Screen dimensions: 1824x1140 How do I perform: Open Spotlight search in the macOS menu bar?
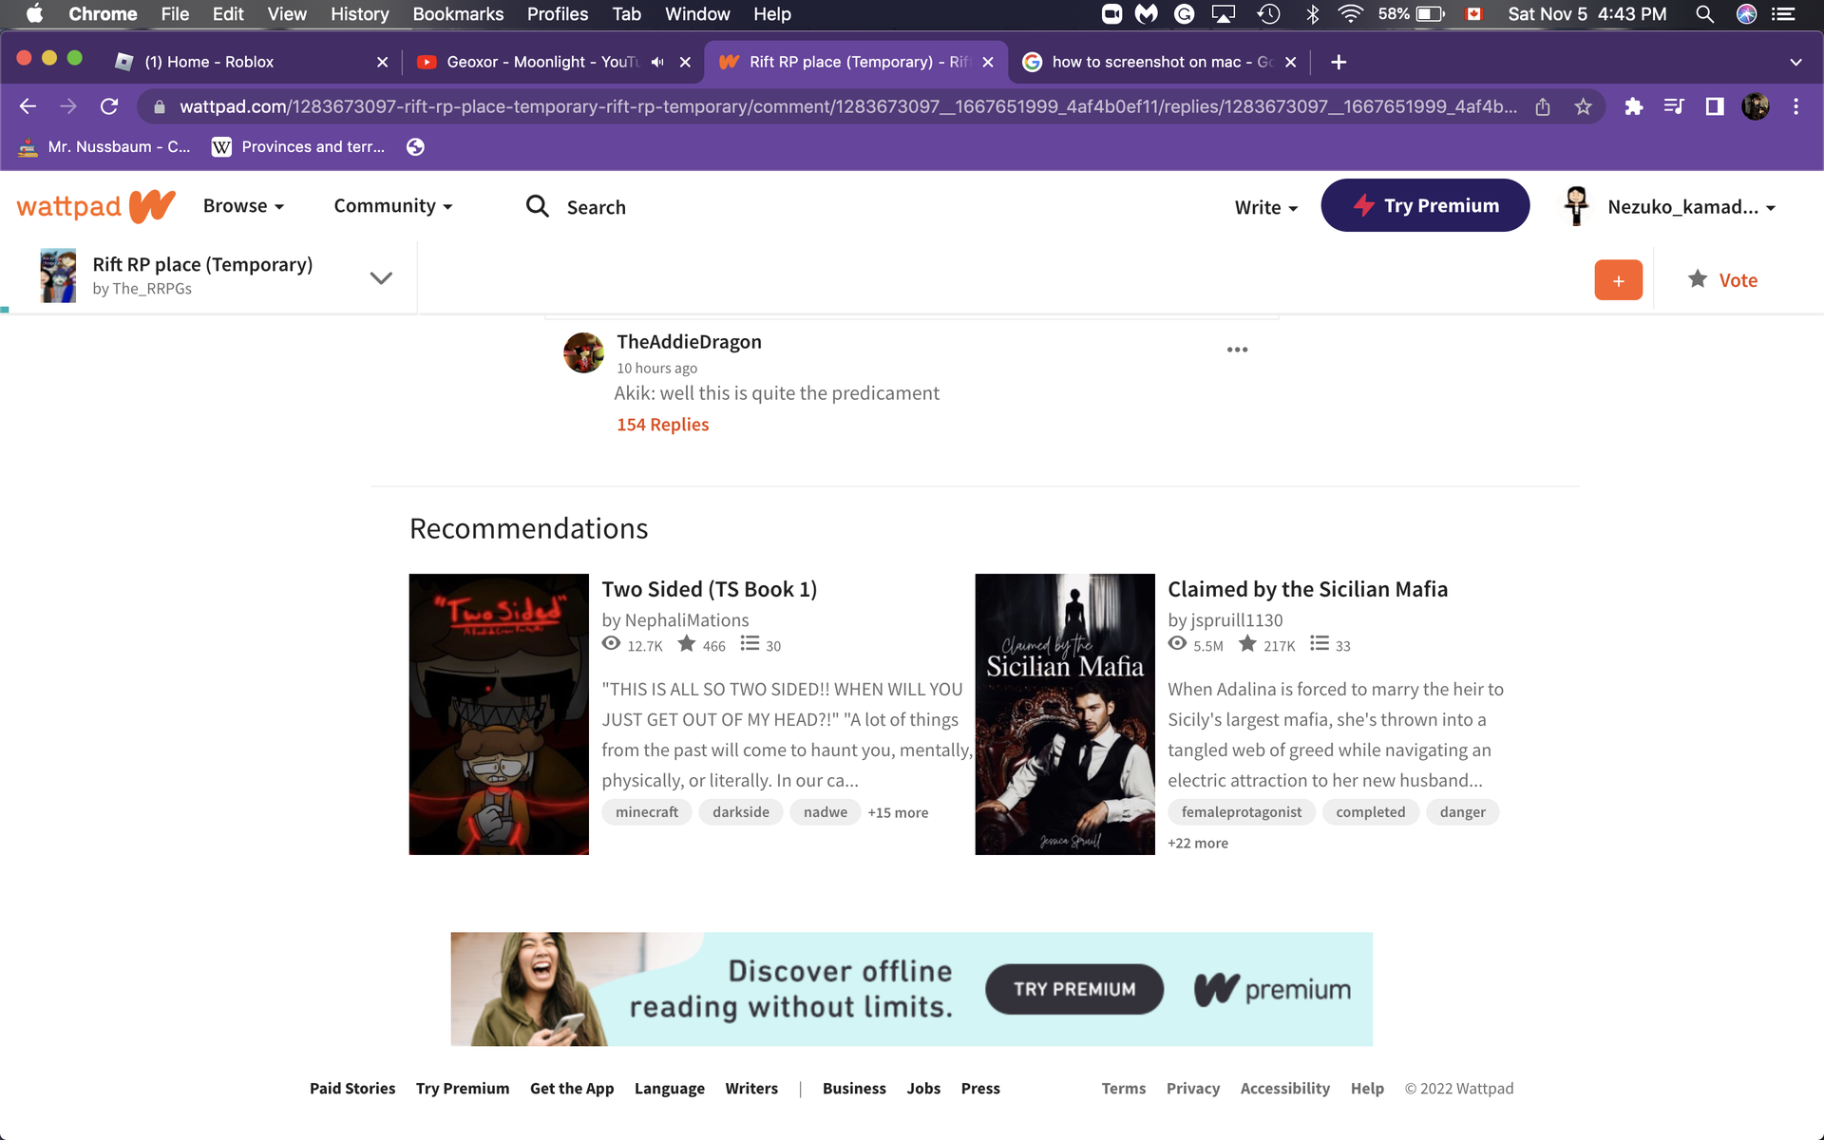point(1704,14)
